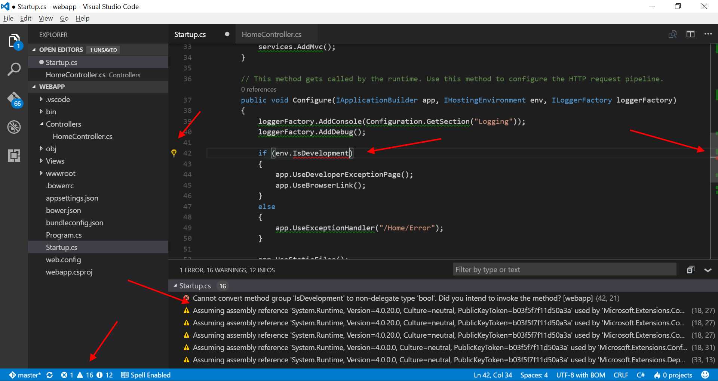Collapse the panel with the chevron icon
The height and width of the screenshot is (381, 718).
click(708, 270)
